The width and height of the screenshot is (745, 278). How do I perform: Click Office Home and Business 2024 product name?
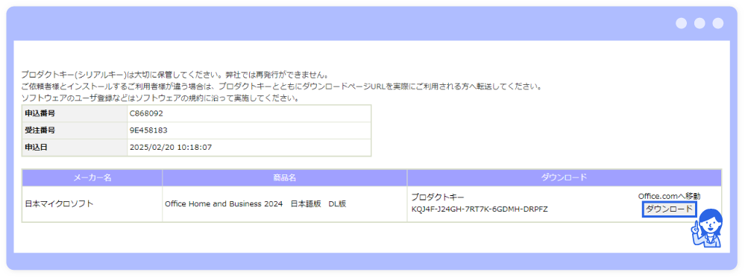(x=255, y=204)
